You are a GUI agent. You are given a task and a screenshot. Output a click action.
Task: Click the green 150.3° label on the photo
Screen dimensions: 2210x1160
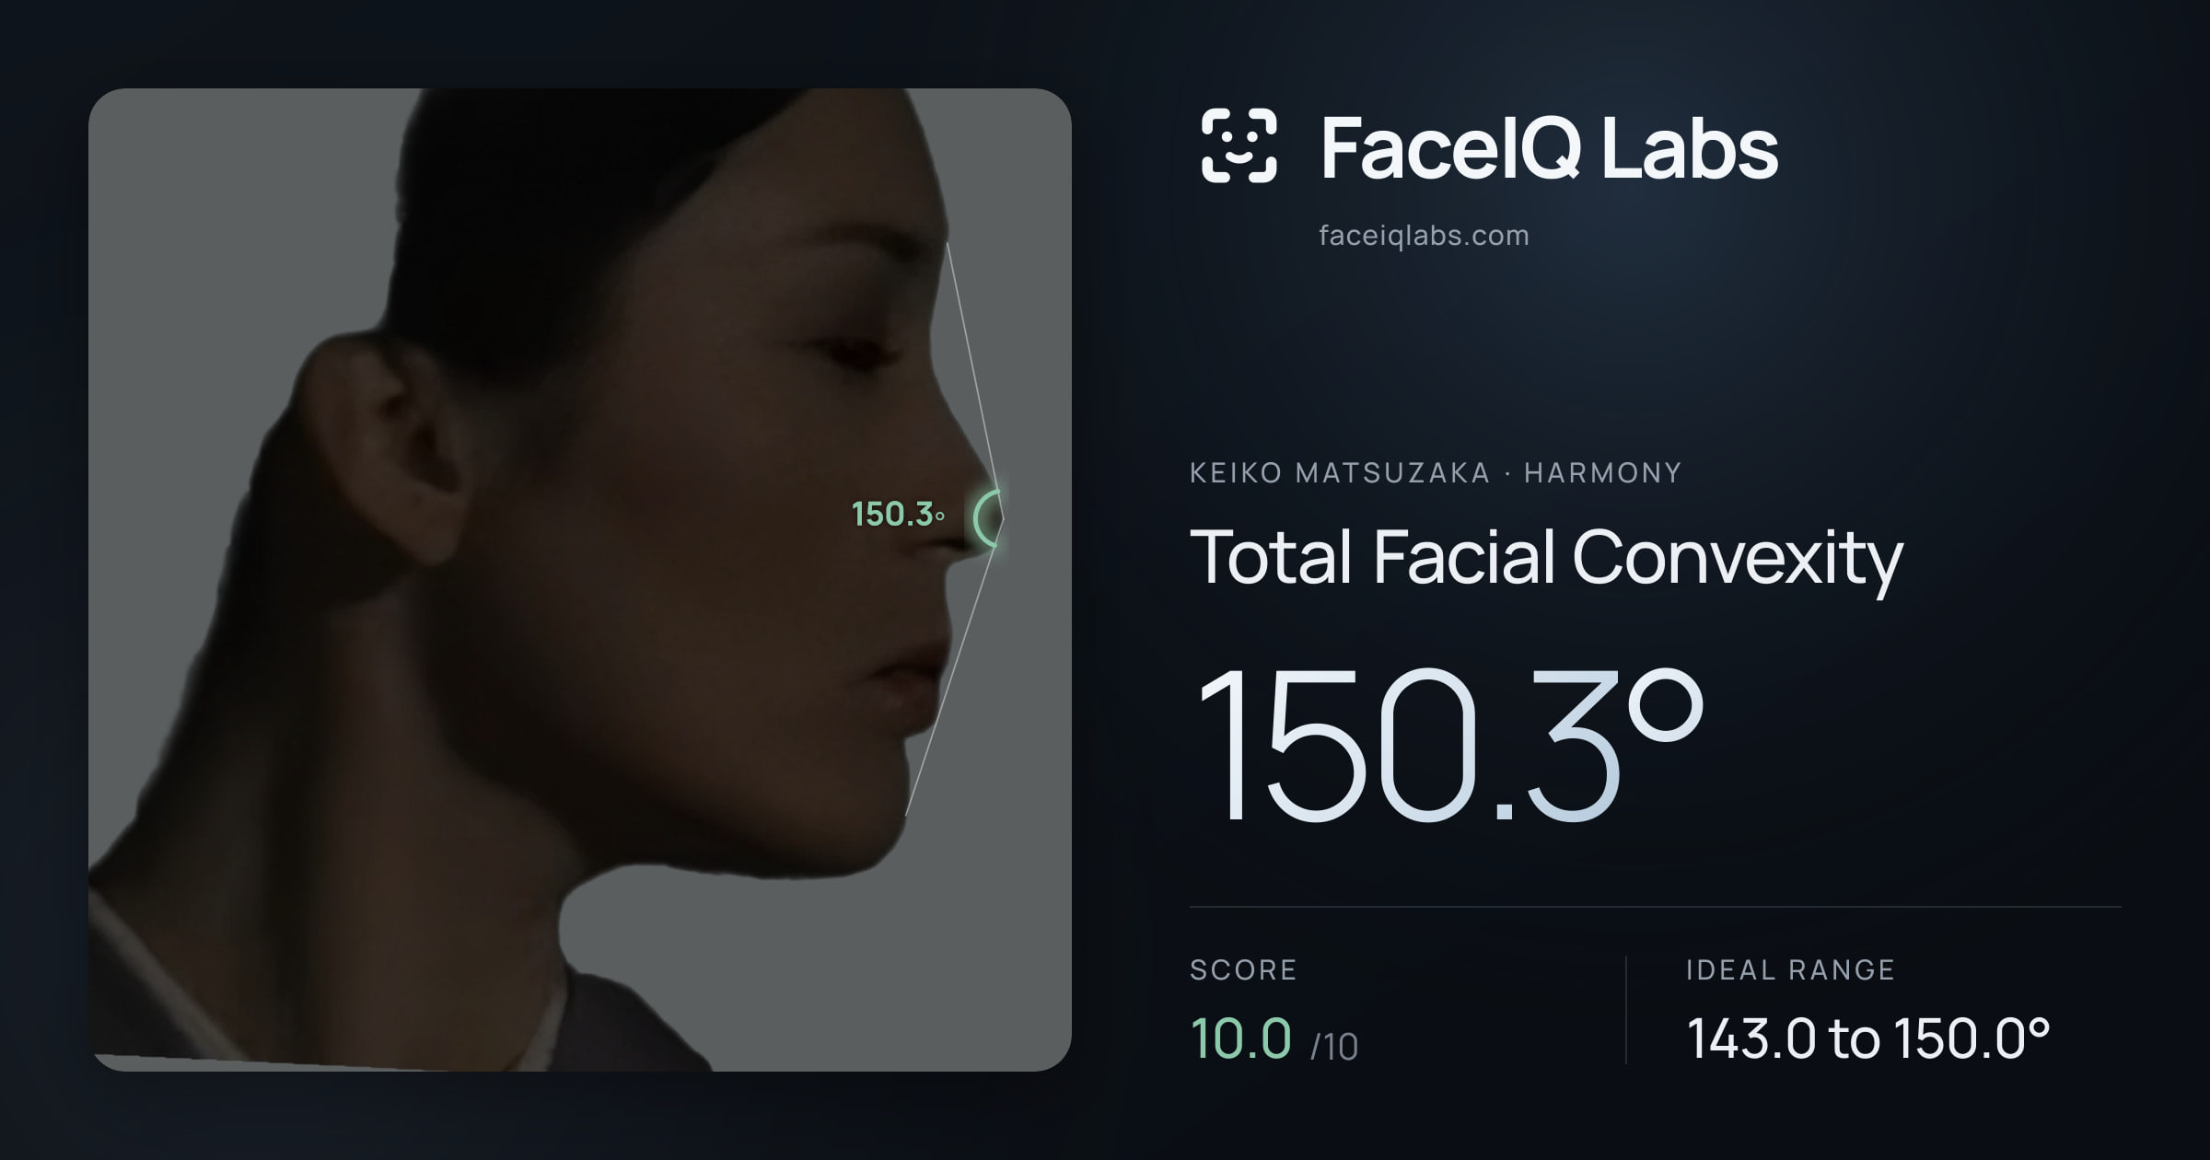pos(898,515)
